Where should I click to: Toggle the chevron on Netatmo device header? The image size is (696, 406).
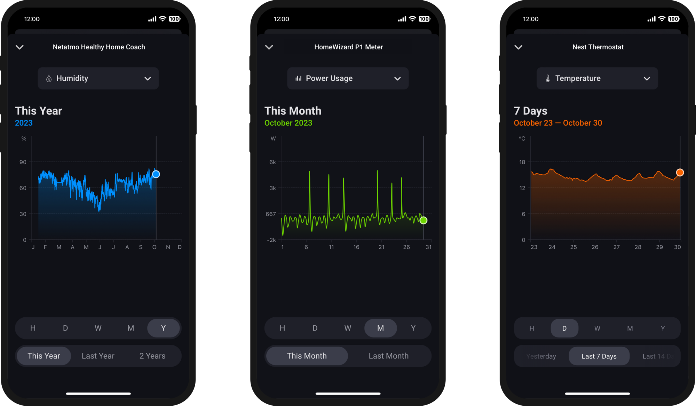(x=20, y=47)
